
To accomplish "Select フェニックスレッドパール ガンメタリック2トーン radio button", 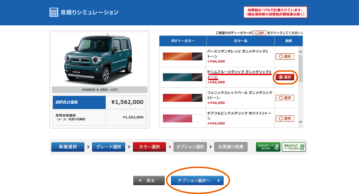I will [285, 98].
